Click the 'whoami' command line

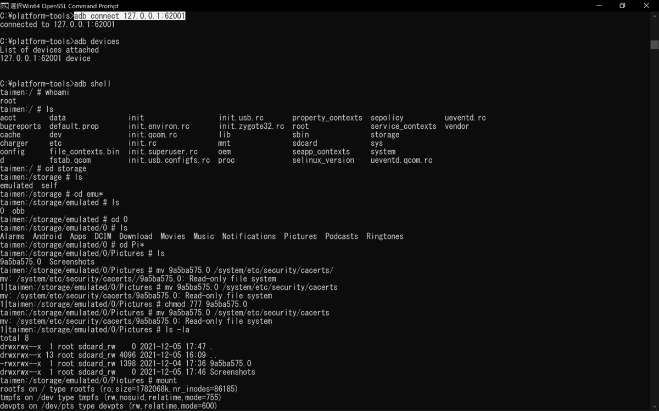35,92
